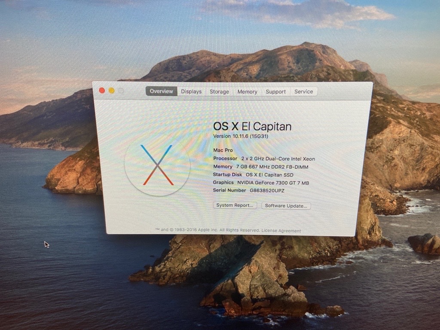Click the Version 10.11.6 (15G31) text

241,136
